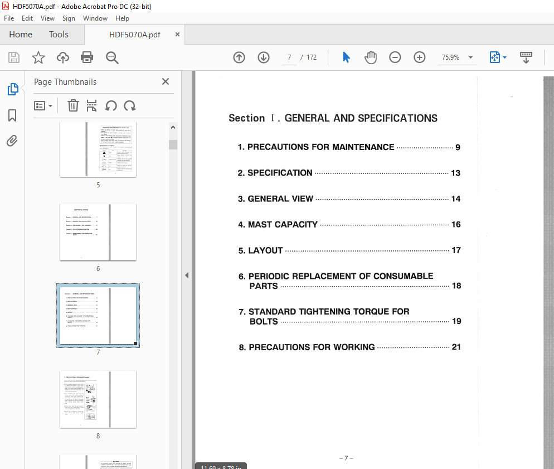Screen dimensions: 554x469
Task: Switch to the Home tab
Action: tap(21, 34)
